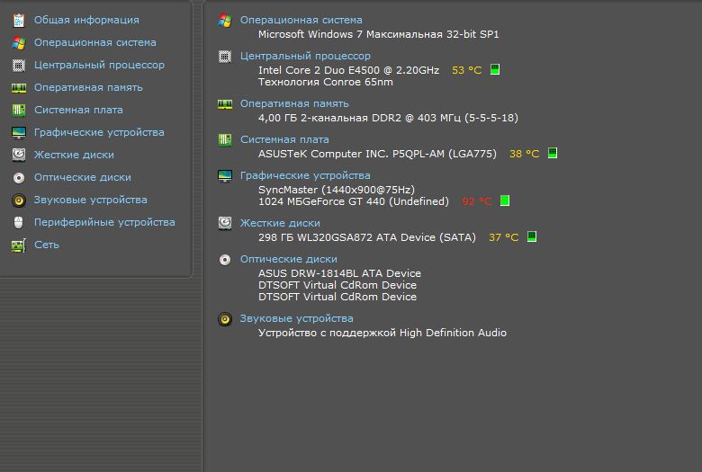
Task: Click the first DTSOFT Virtual CdRom Device line
Action: [337, 285]
